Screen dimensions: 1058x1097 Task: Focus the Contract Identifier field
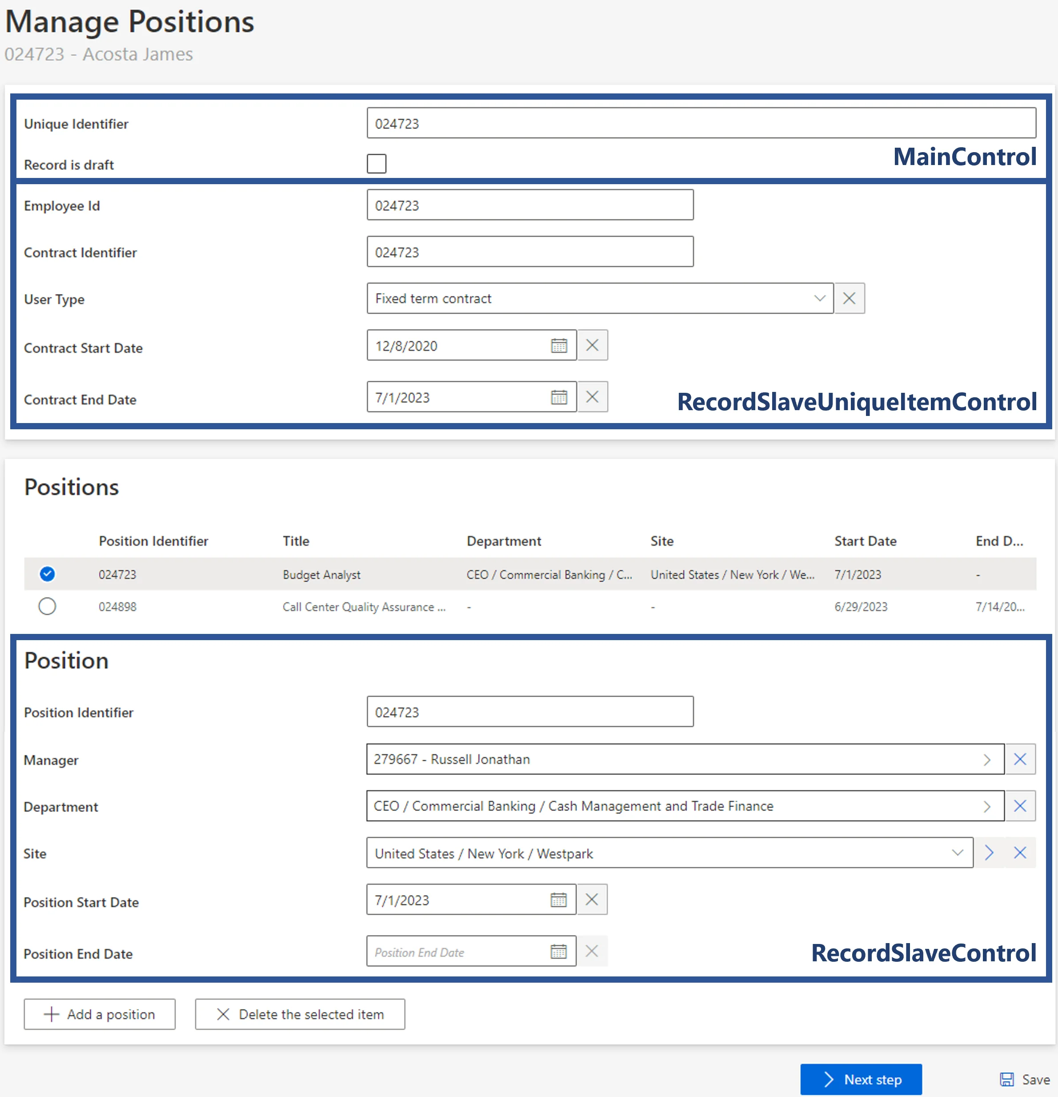[530, 252]
